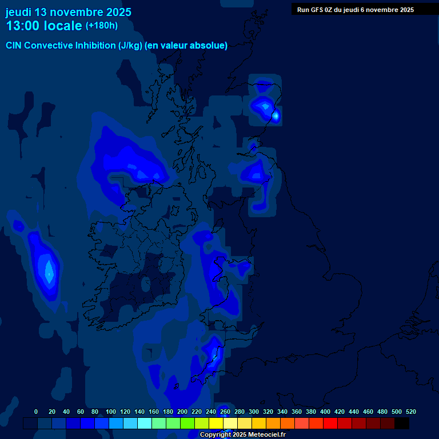Click the bright CIN hotspot off northeast Scotland

point(276,116)
